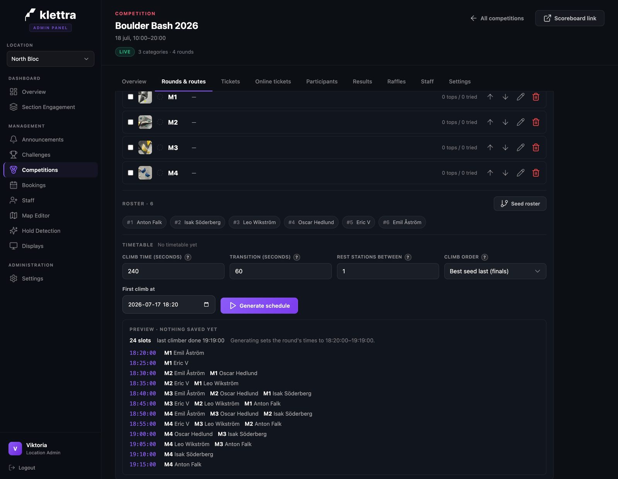The image size is (618, 479).
Task: Click the M3 route thumbnail
Action: click(145, 147)
